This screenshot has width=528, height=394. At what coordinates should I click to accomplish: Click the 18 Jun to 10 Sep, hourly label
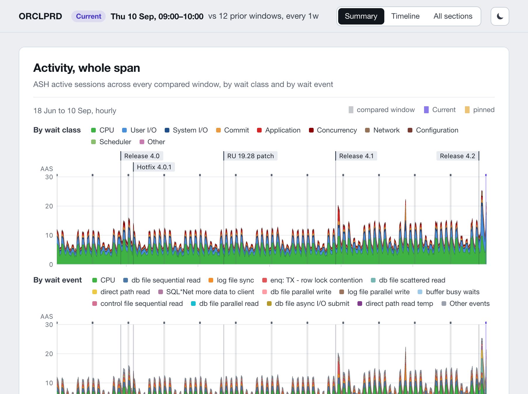(75, 111)
